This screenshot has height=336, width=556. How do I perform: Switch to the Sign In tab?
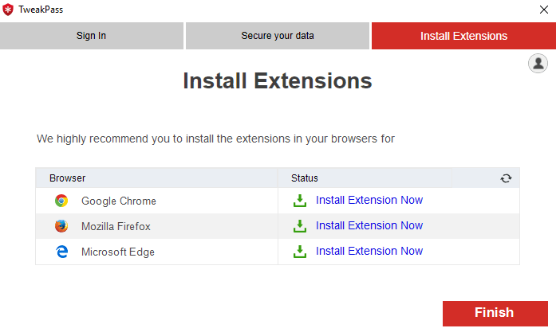(91, 36)
